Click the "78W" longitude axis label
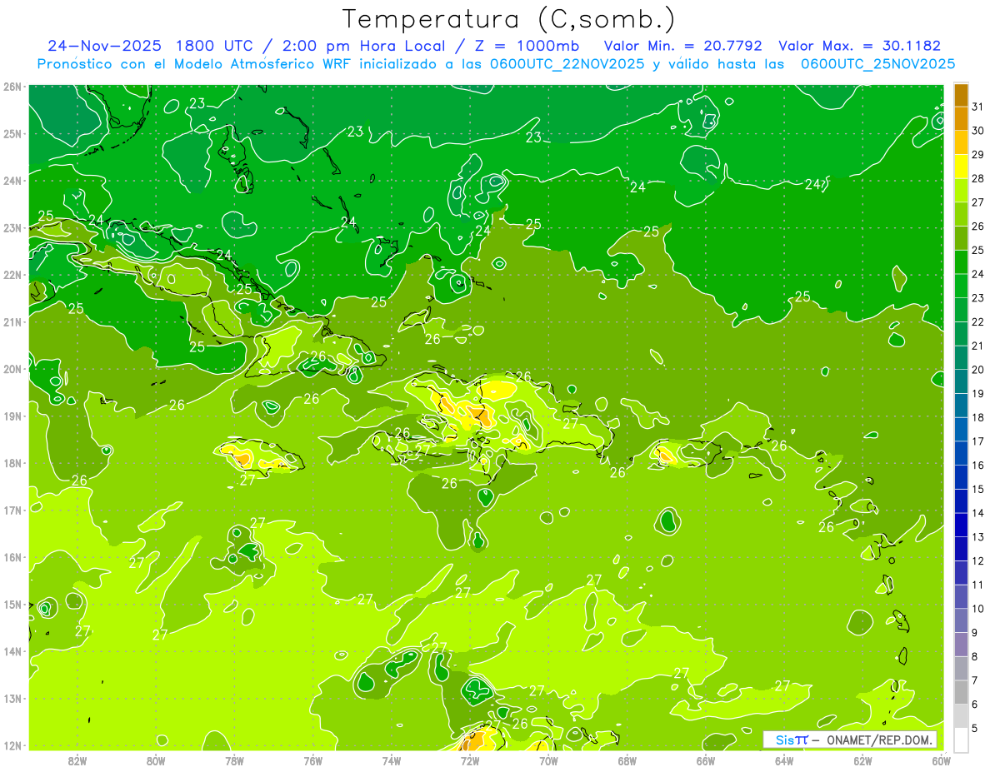1000x772 pixels. [x=234, y=760]
